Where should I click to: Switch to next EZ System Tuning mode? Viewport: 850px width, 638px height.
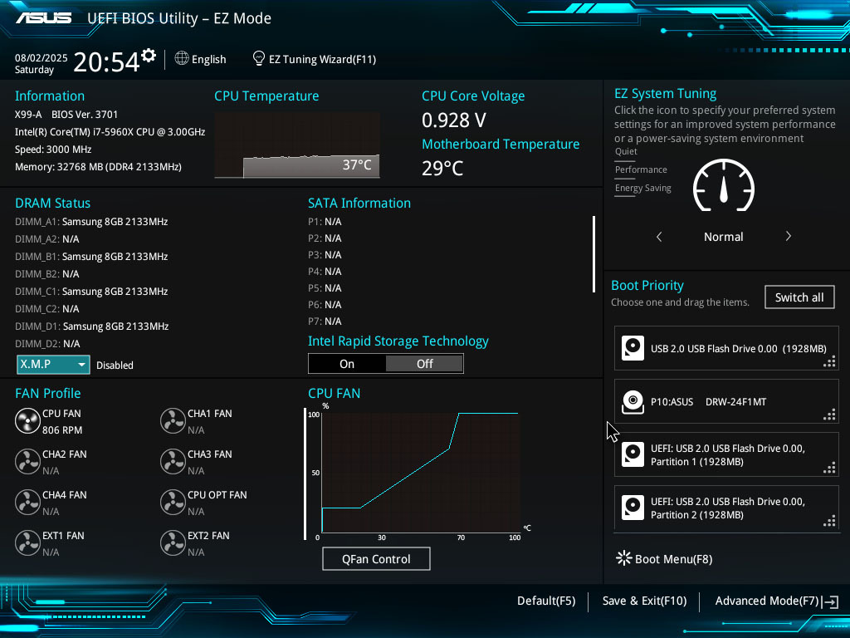(x=789, y=236)
